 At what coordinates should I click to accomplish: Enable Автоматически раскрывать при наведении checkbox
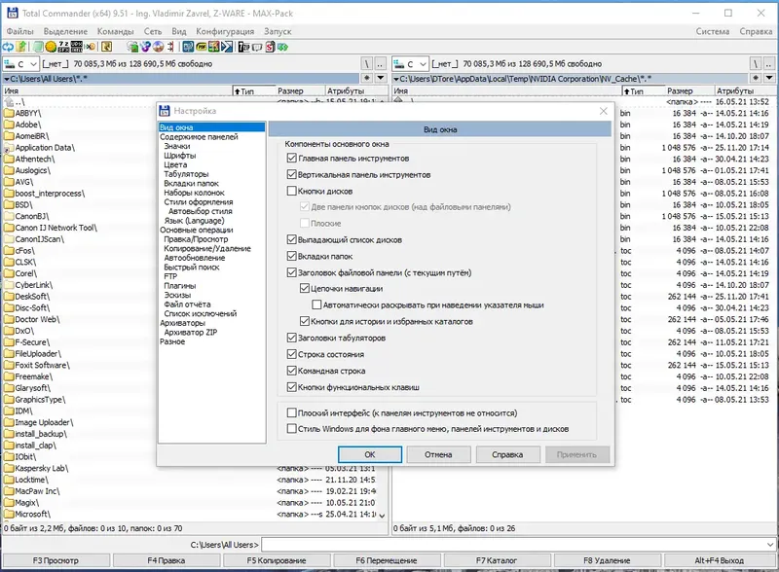click(x=317, y=304)
